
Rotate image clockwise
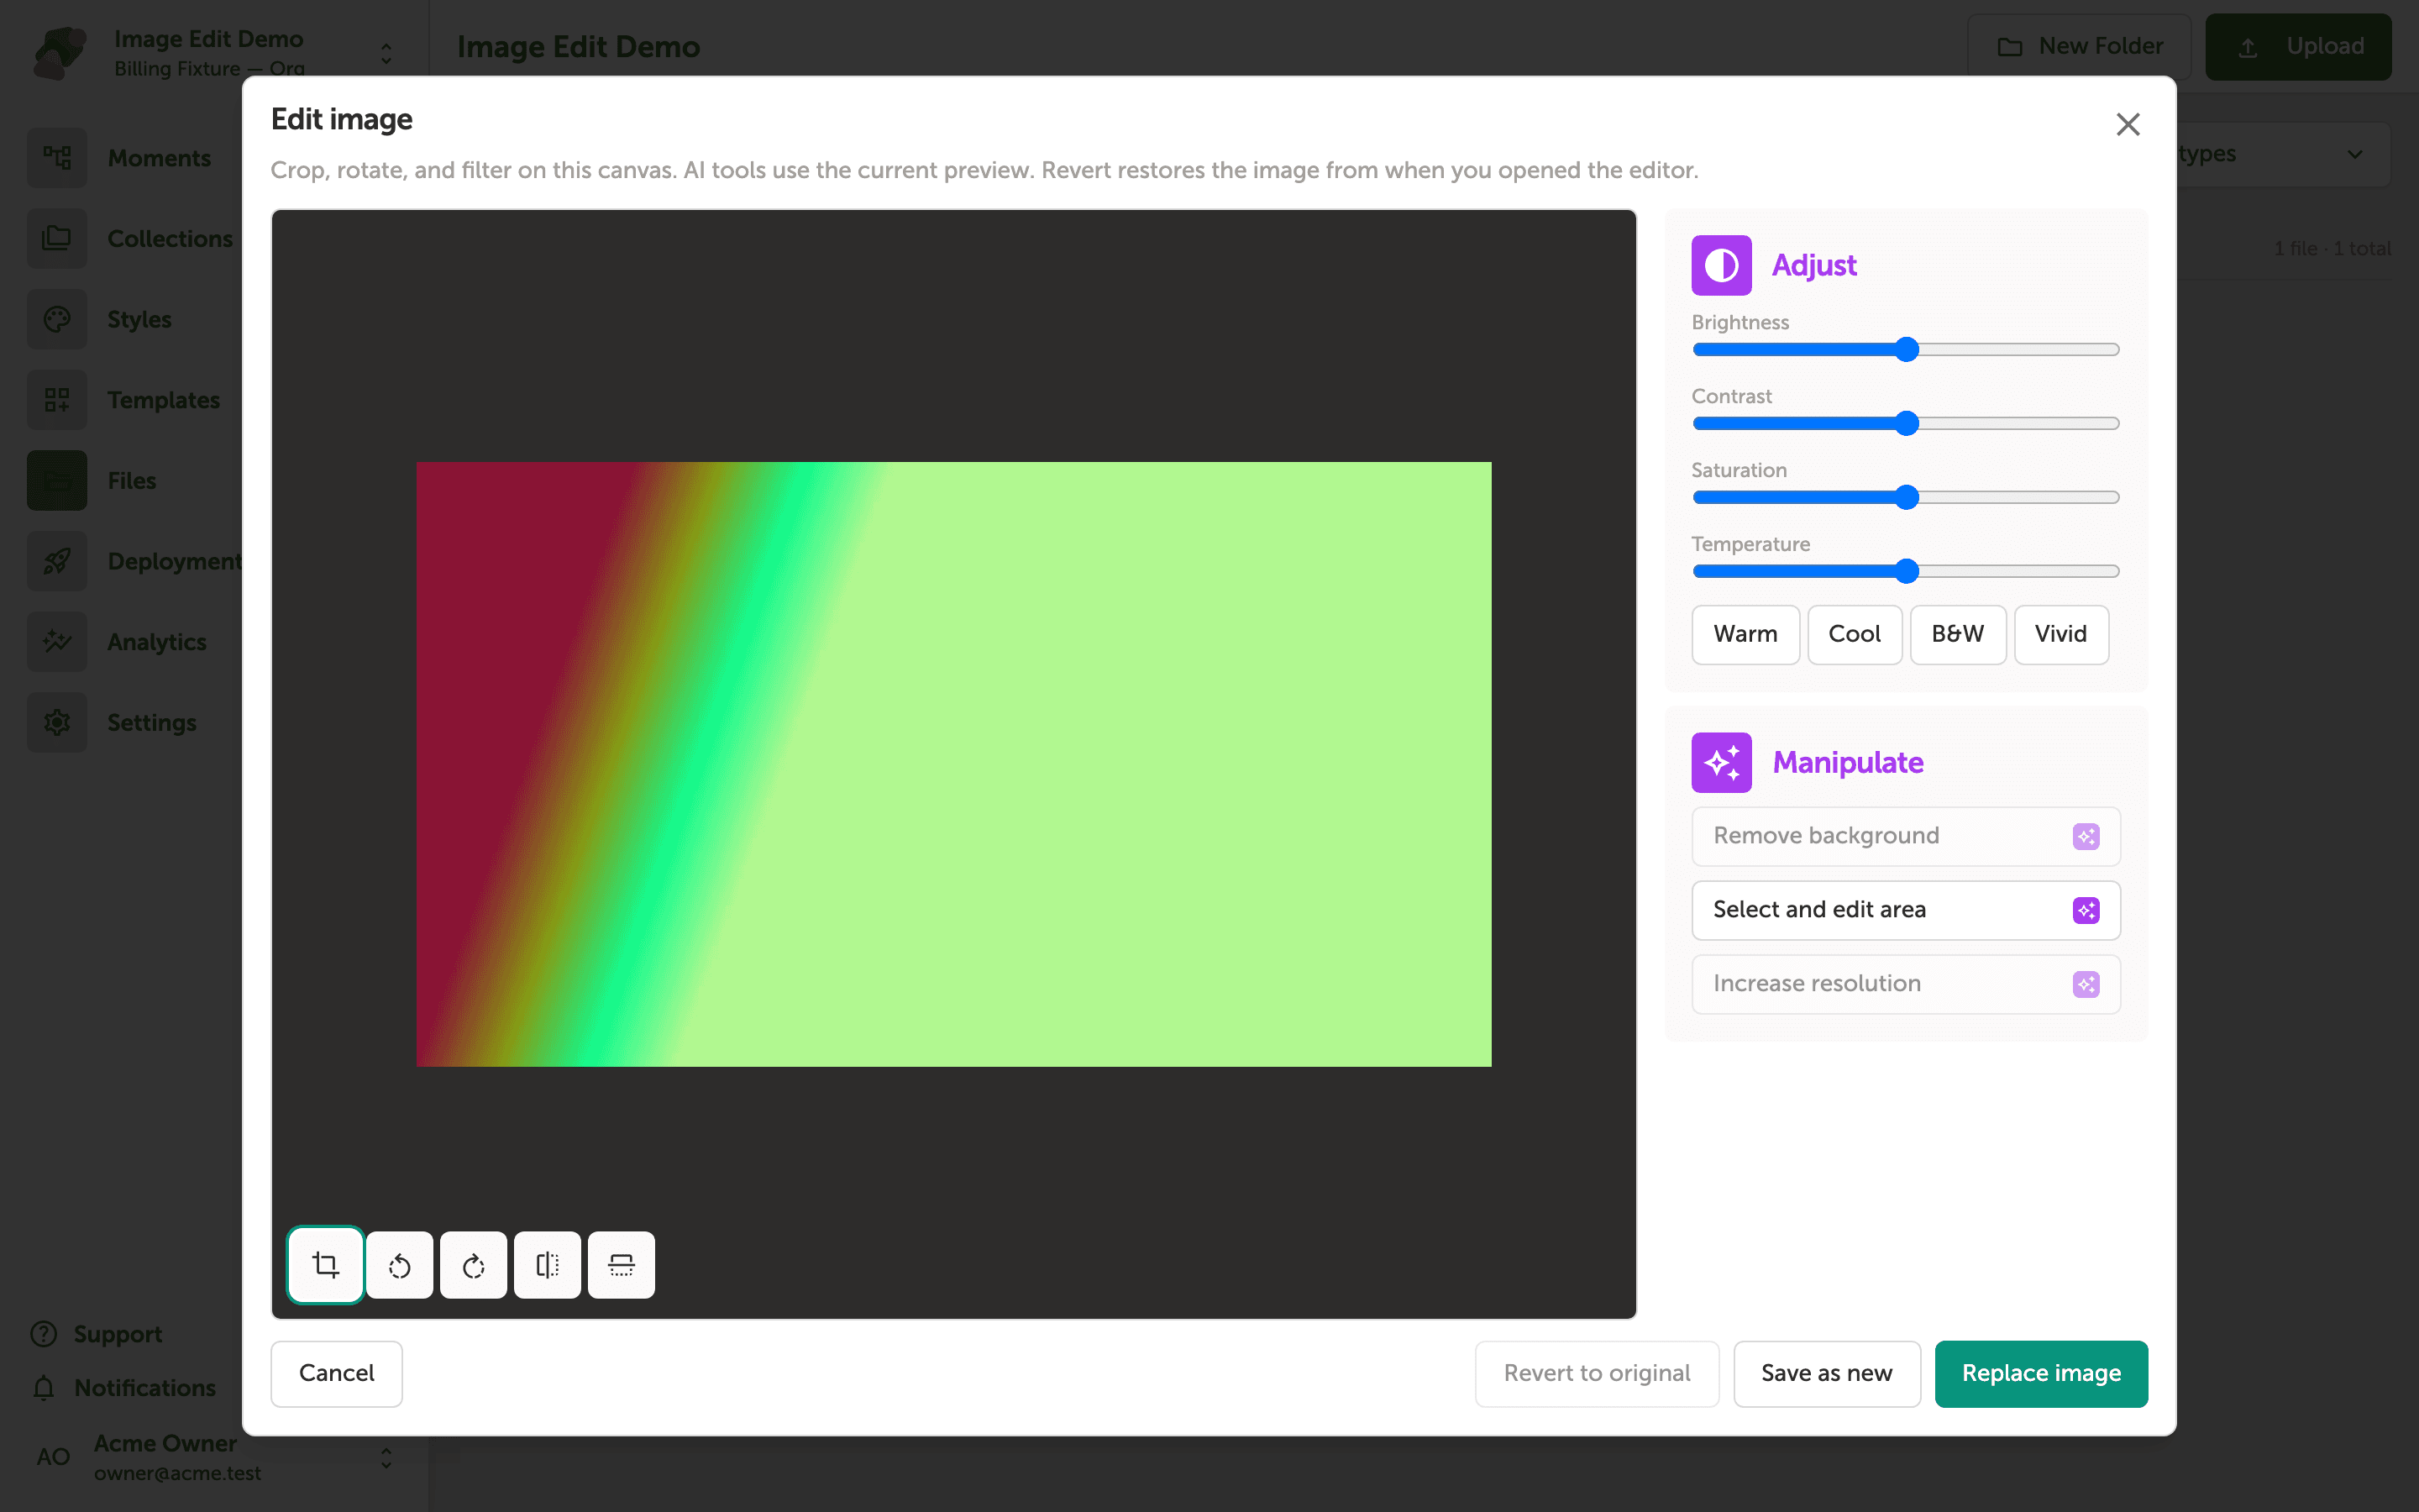pyautogui.click(x=473, y=1265)
